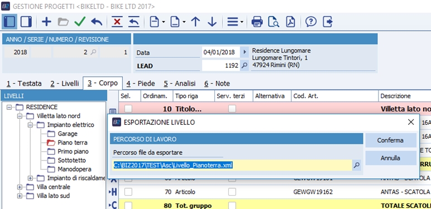
Task: Select the 3 - Corpo tab
Action: 103,83
